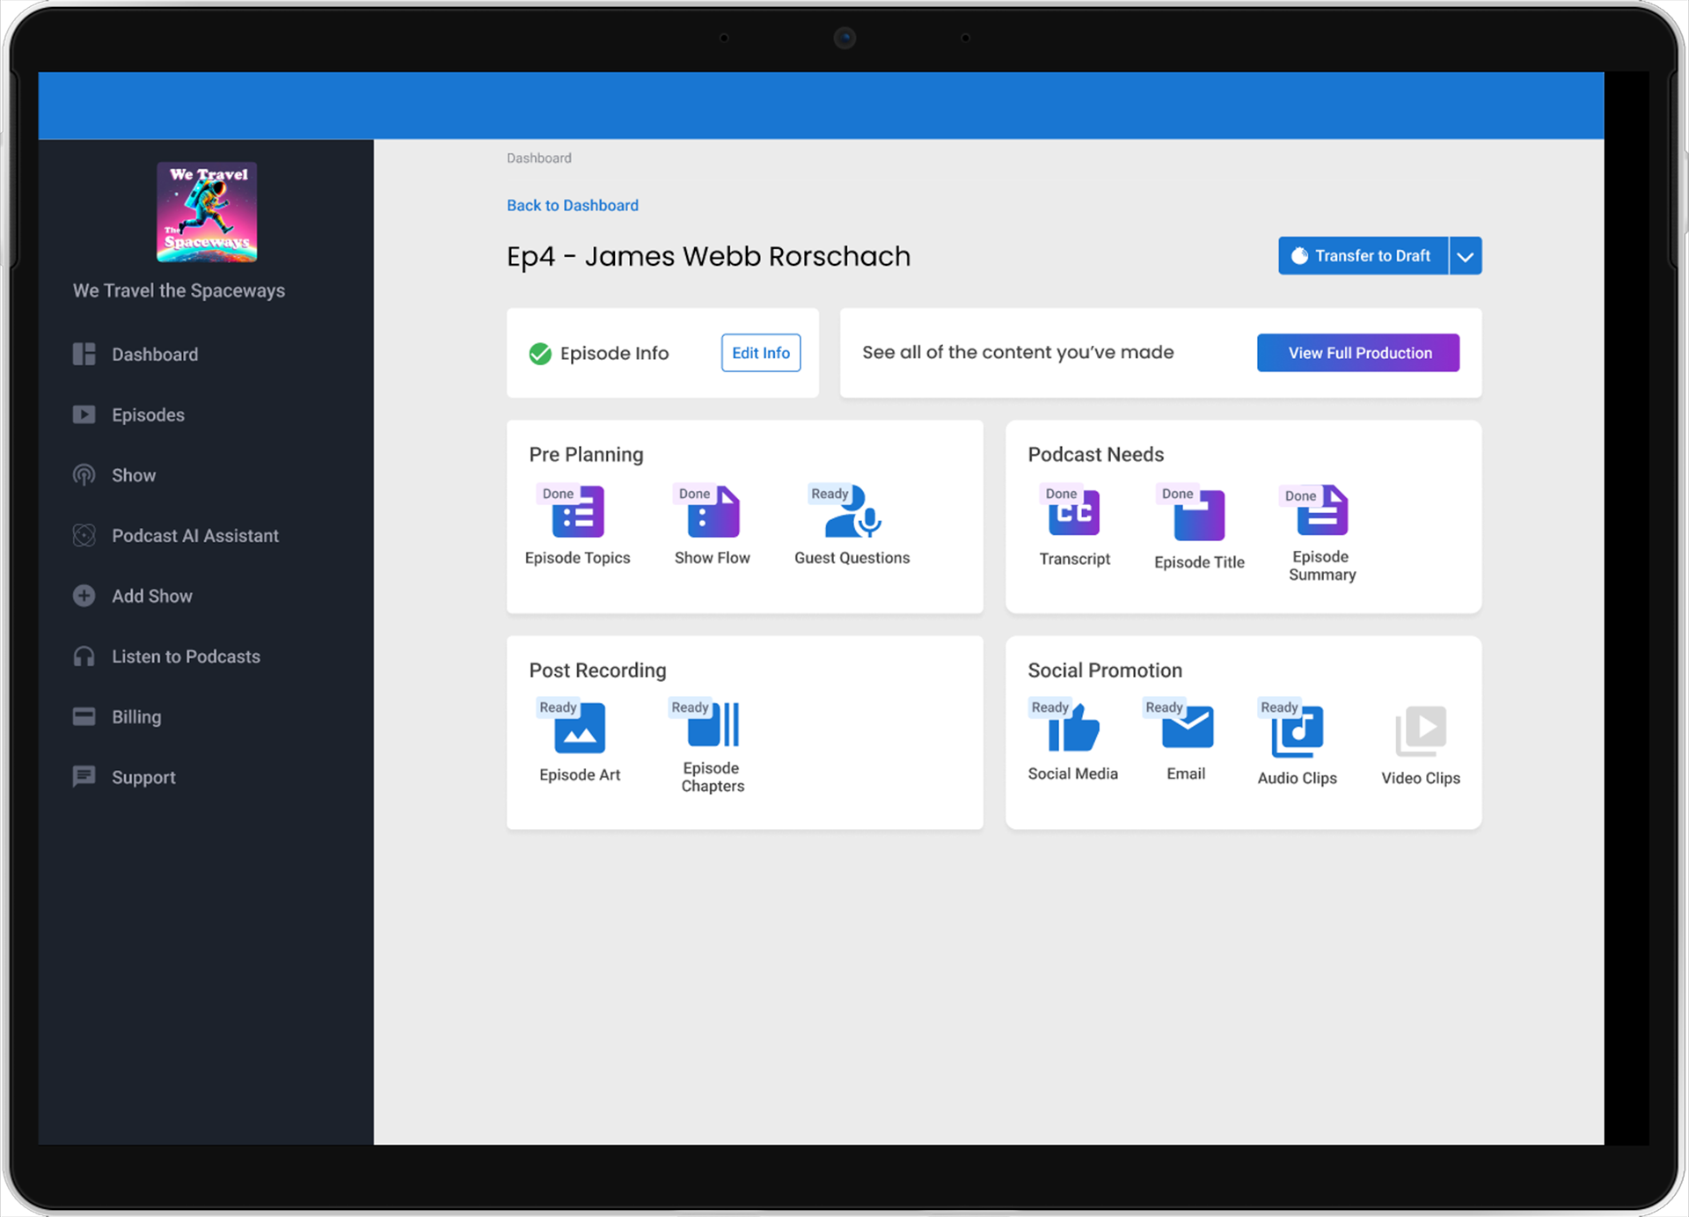The height and width of the screenshot is (1217, 1689).
Task: Click the green Episode Info checkmark
Action: tap(540, 354)
